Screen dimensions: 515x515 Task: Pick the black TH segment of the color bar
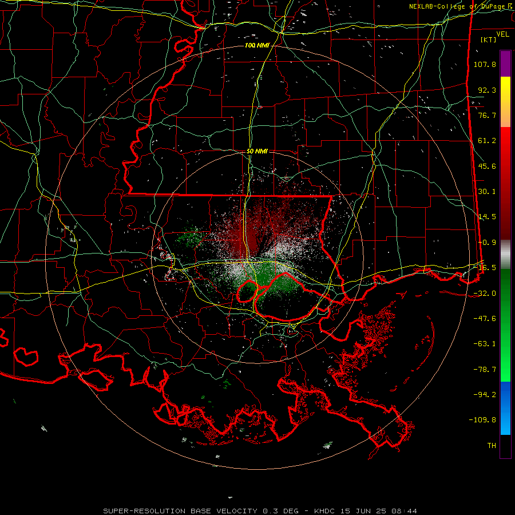[x=505, y=446]
